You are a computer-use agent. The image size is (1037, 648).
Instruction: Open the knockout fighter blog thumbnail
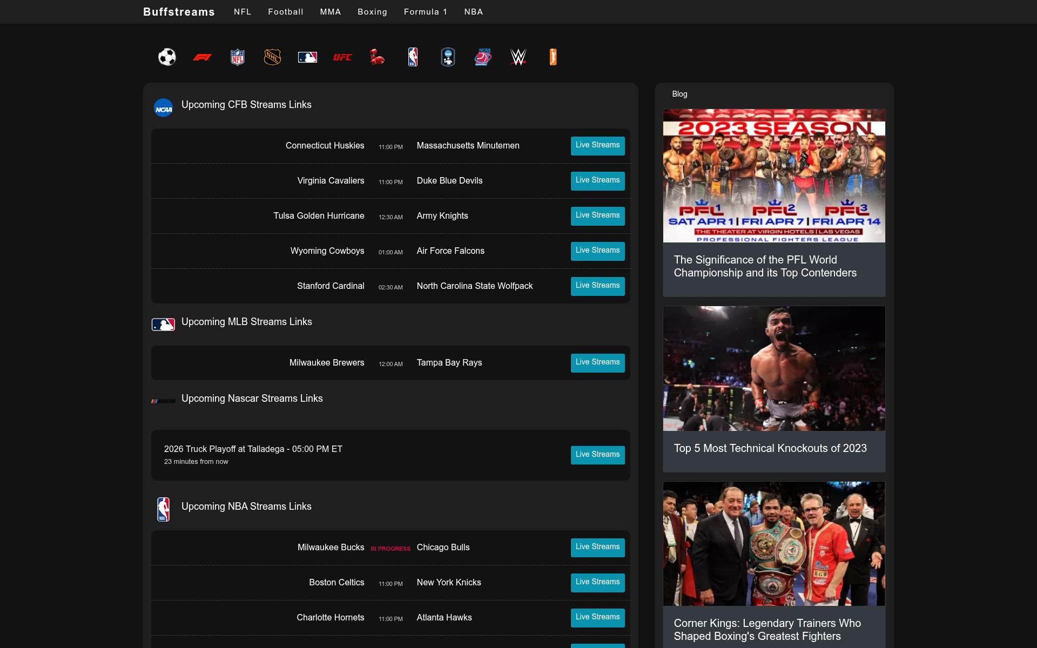(774, 369)
